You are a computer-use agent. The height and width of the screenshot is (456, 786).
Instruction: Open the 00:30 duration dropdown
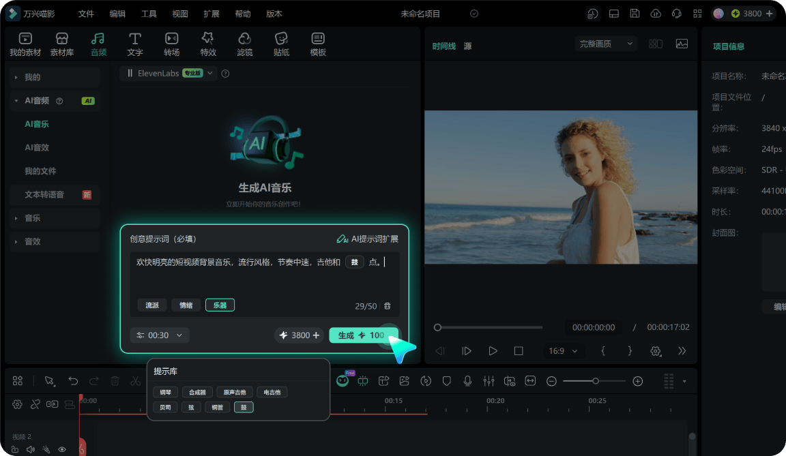tap(160, 335)
